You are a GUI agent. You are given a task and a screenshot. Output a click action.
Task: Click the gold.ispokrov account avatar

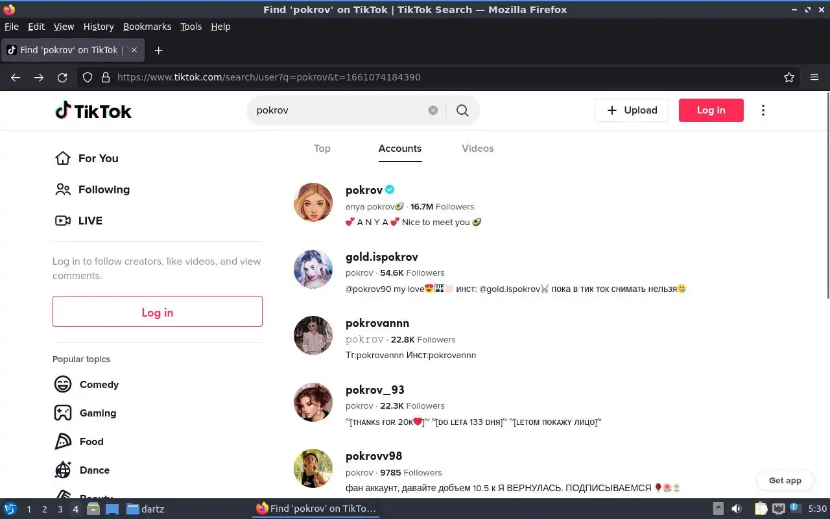[x=313, y=269]
